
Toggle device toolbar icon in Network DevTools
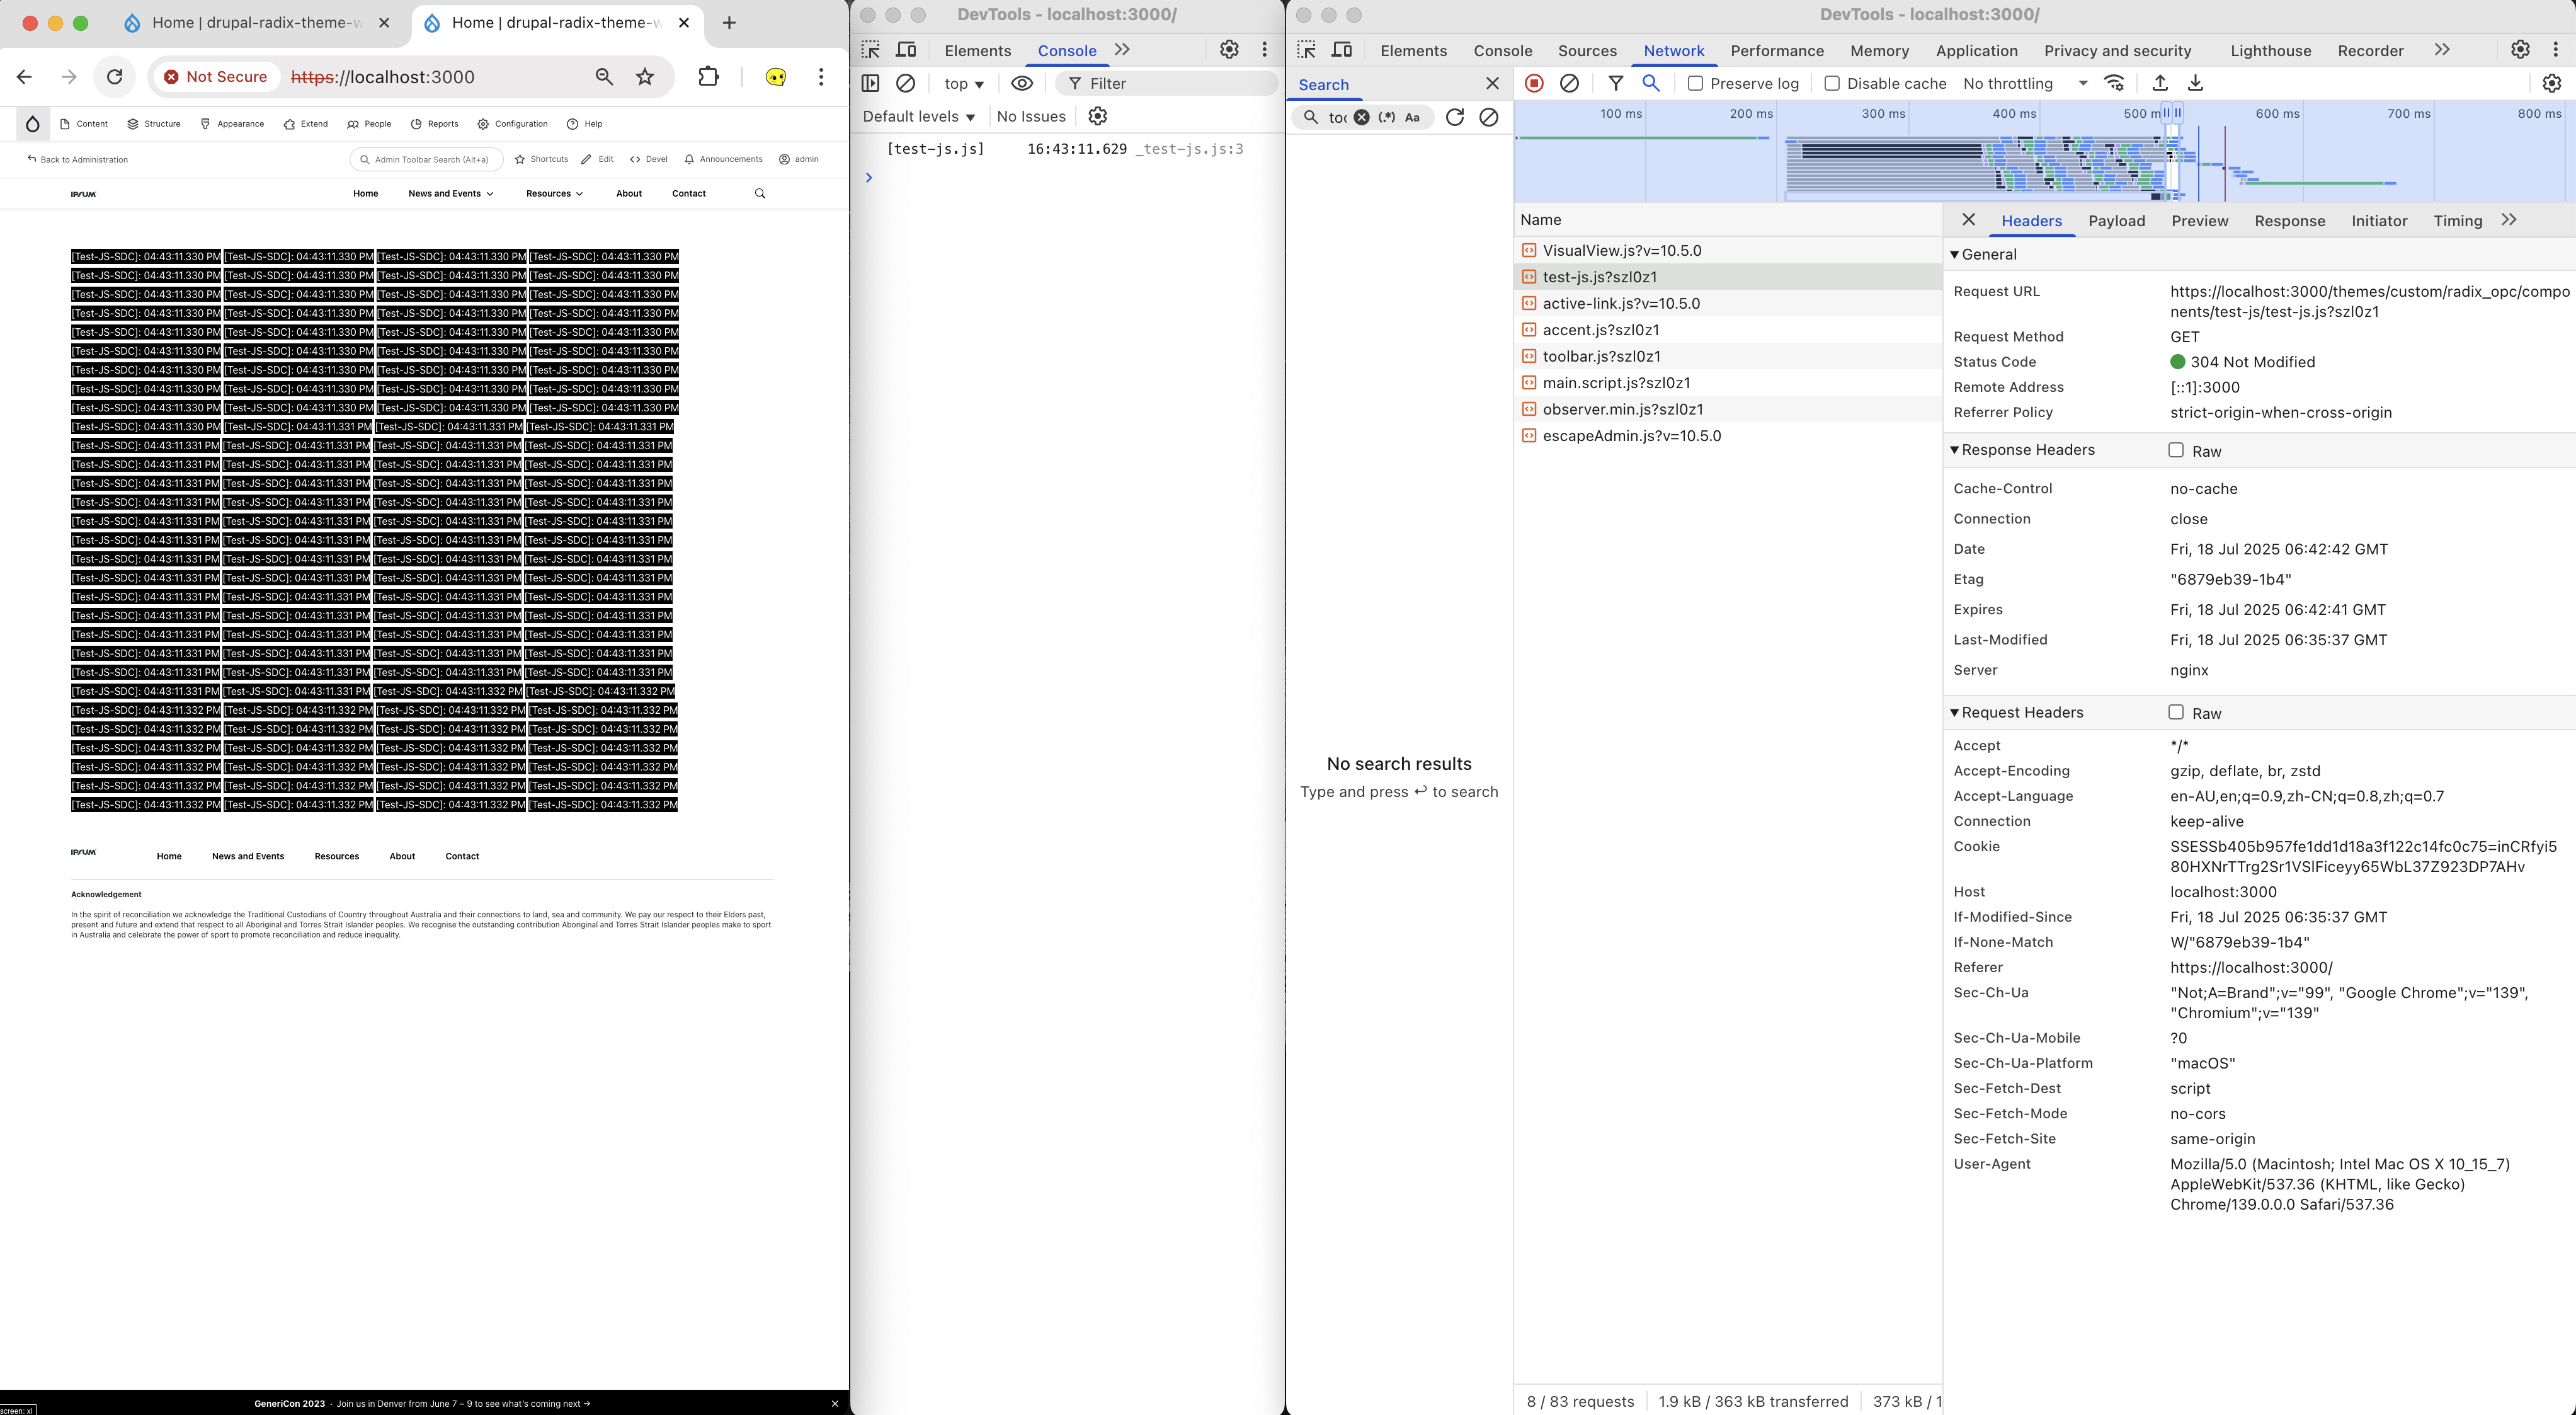1342,50
